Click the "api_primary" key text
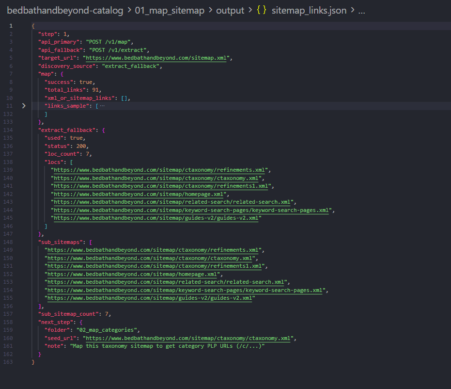The width and height of the screenshot is (451, 389). 59,42
